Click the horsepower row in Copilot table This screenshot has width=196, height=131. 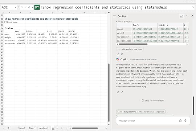152,37
